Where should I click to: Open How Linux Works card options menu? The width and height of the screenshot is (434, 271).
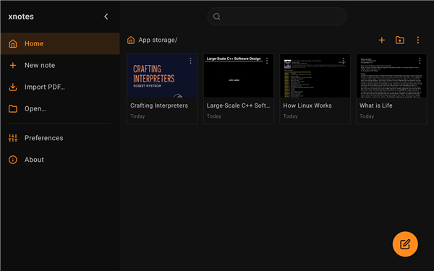click(x=343, y=61)
